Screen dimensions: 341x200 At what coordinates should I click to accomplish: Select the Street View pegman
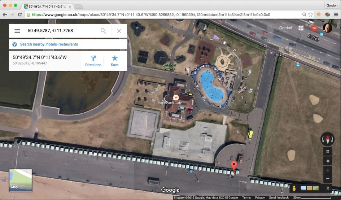[294, 188]
